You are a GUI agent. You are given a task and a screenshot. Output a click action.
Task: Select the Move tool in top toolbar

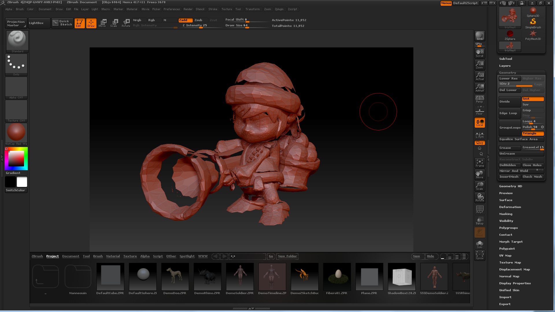102,23
